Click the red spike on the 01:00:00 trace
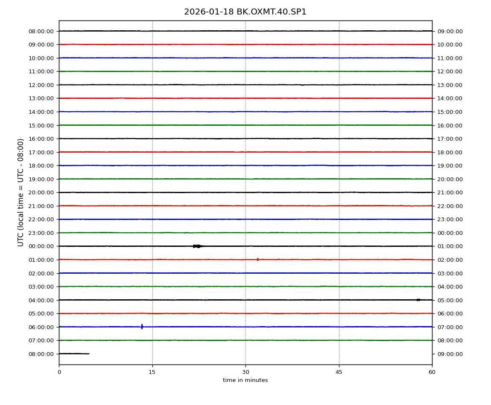The width and height of the screenshot is (491, 405). coord(257,259)
